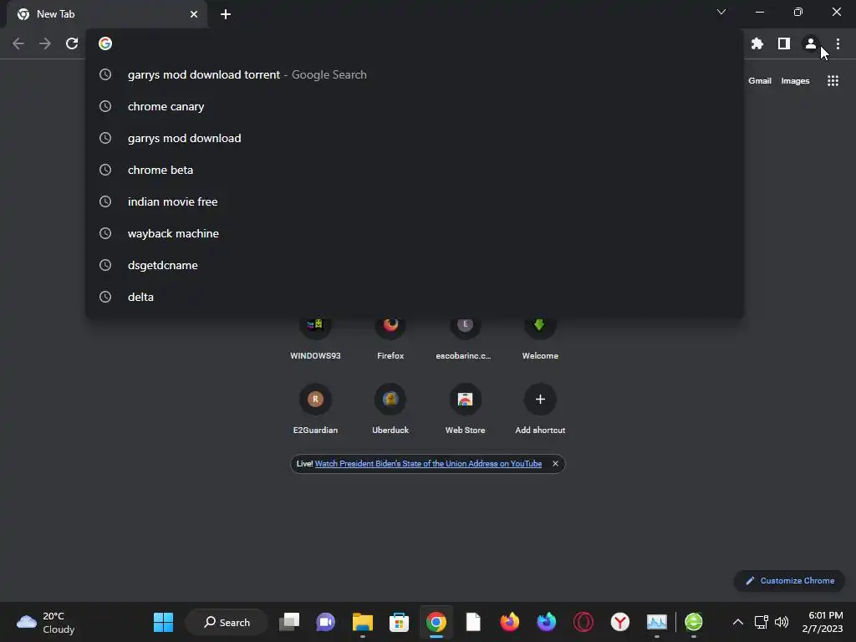This screenshot has height=642, width=856.
Task: Open the Extensions puzzle icon
Action: (757, 43)
